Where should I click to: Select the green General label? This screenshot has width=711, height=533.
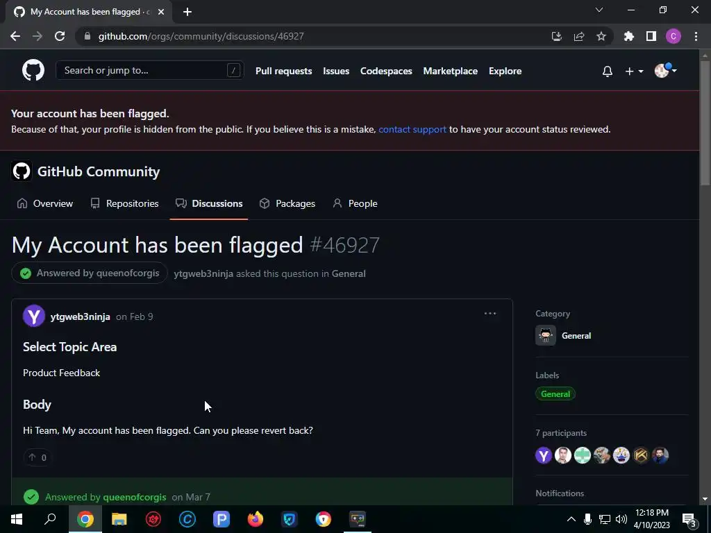point(555,394)
